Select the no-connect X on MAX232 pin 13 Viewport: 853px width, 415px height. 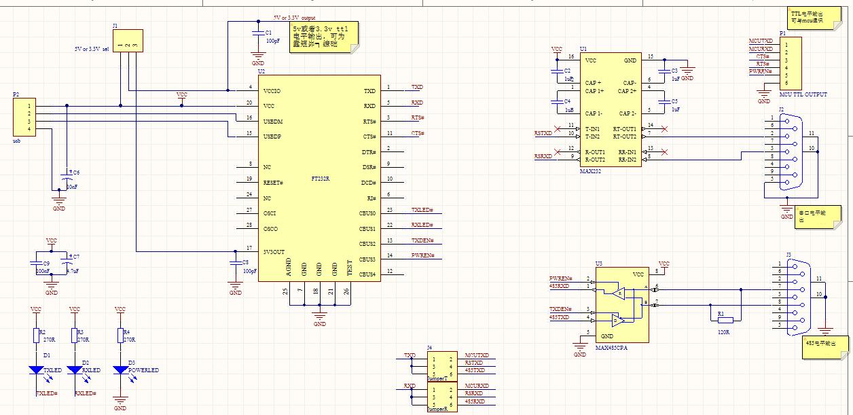click(664, 151)
